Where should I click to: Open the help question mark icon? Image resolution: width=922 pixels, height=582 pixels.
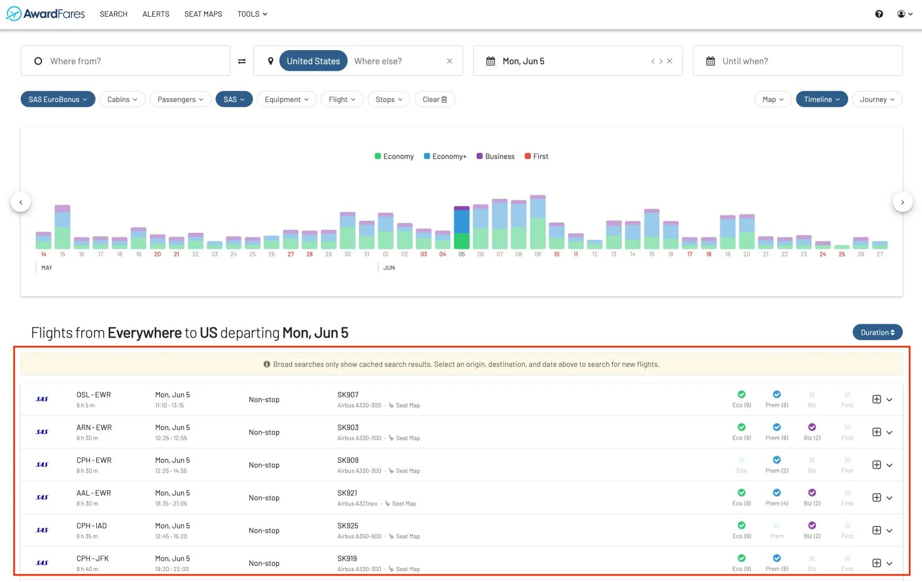coord(879,14)
